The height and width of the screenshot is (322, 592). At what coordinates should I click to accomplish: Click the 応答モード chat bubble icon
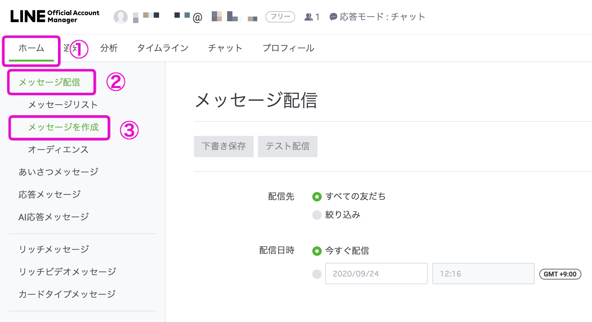pyautogui.click(x=333, y=17)
